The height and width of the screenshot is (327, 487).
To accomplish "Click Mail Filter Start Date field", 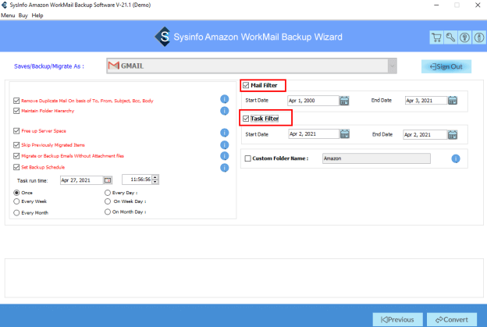I will pos(313,101).
